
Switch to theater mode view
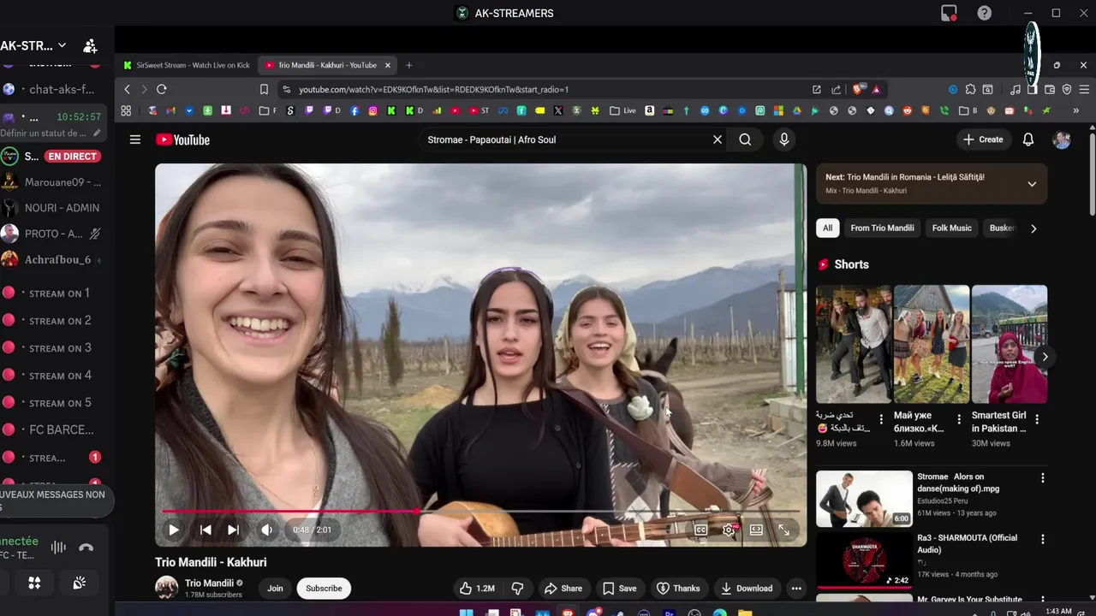756,530
